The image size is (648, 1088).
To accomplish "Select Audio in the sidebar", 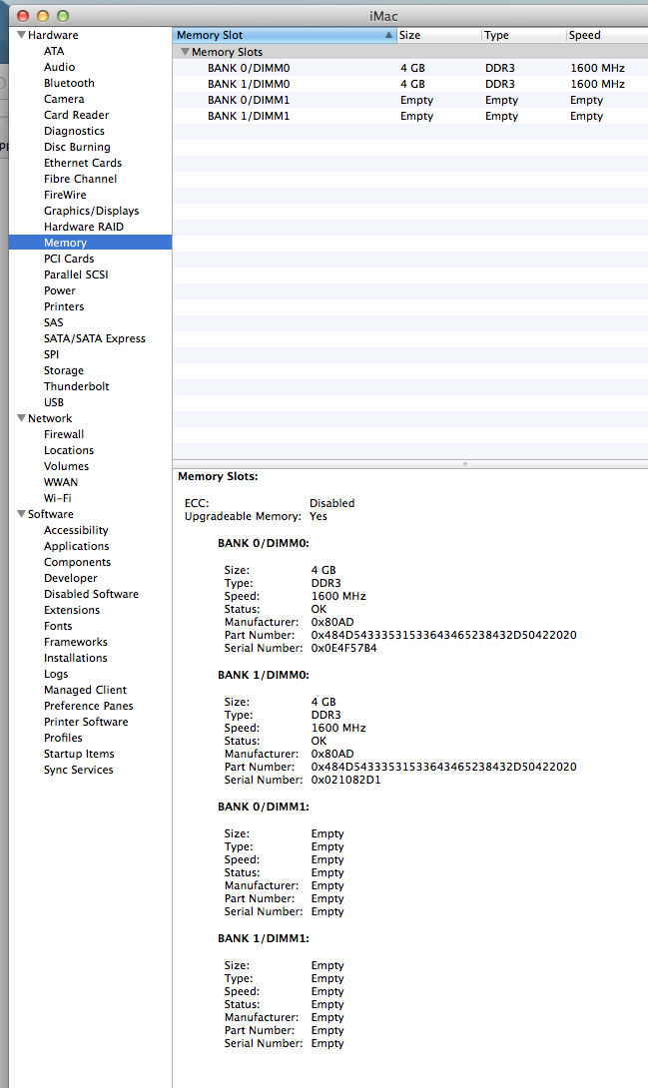I will 59,67.
